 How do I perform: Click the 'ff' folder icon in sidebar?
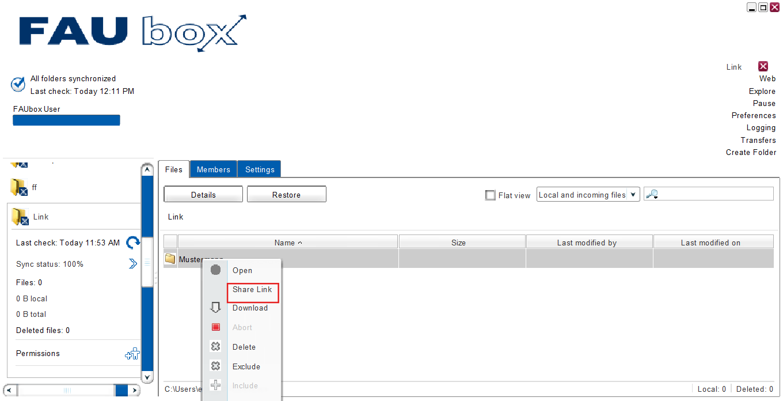click(x=18, y=187)
